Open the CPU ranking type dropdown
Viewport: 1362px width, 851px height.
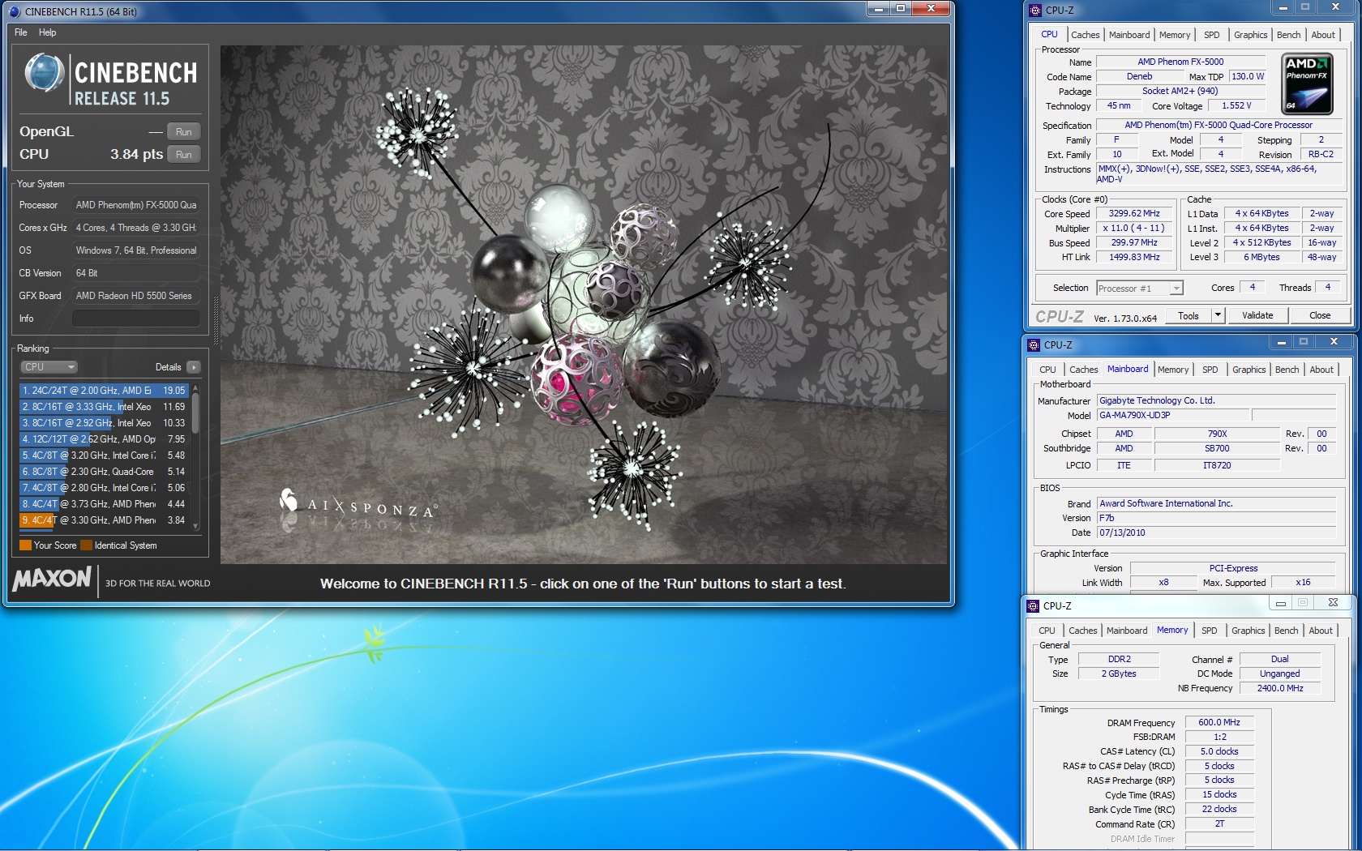49,367
